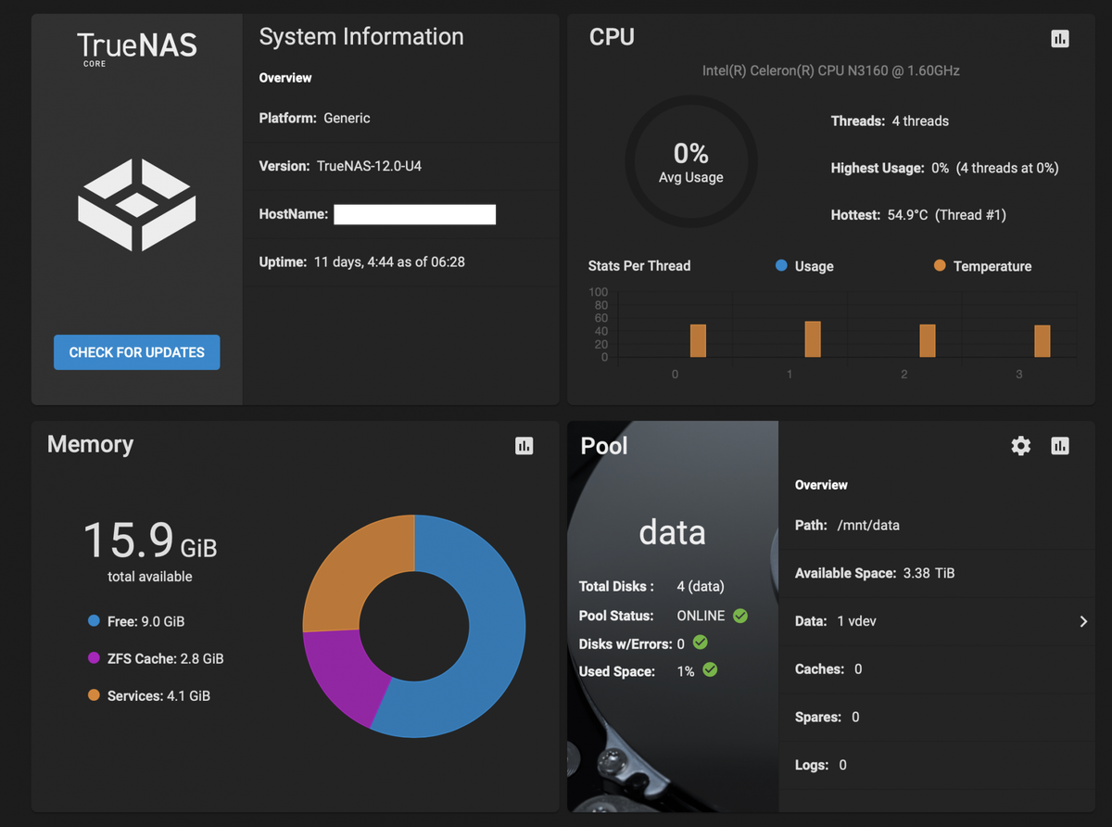Toggle Temperature legend in CPU chart
The image size is (1112, 827).
982,266
